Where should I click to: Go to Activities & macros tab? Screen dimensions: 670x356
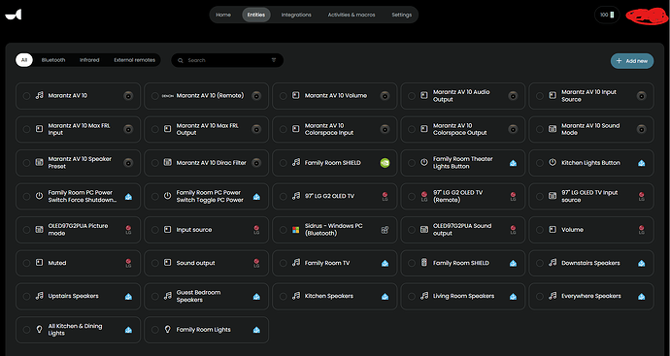(352, 15)
